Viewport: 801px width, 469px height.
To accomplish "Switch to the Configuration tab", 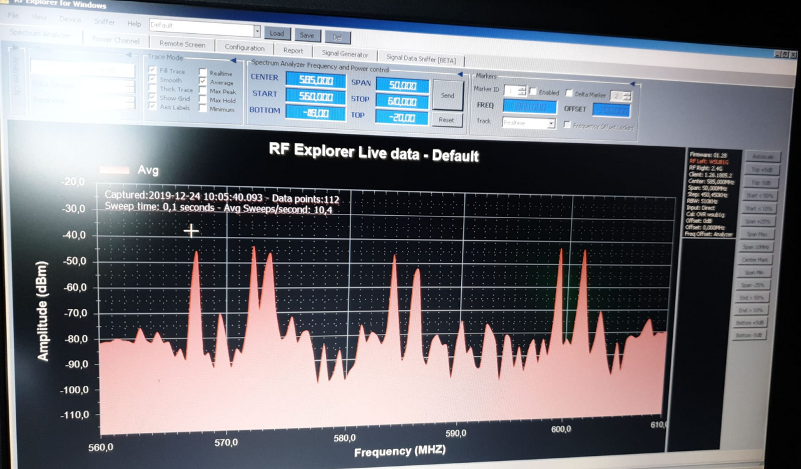I will tap(245, 48).
